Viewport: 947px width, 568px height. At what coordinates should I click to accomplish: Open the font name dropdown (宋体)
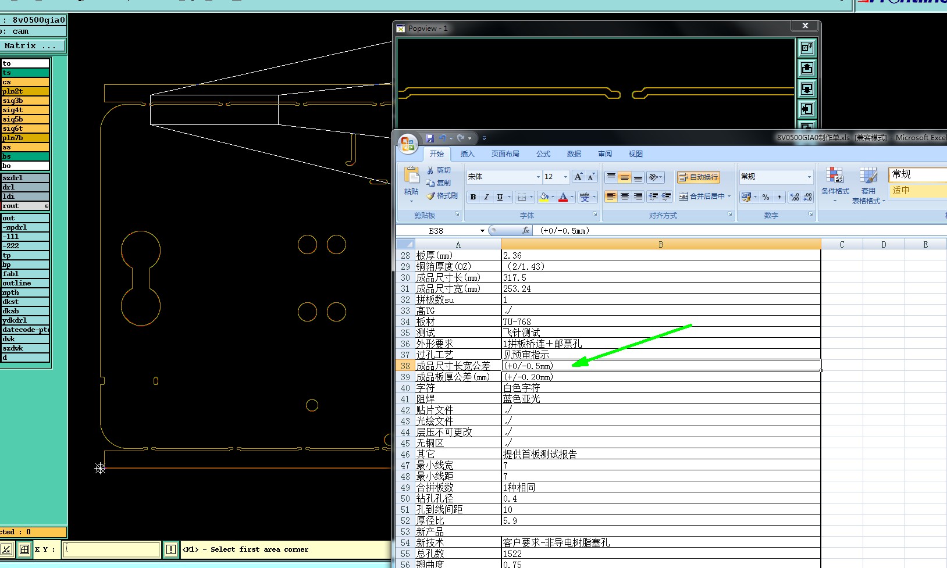click(538, 177)
